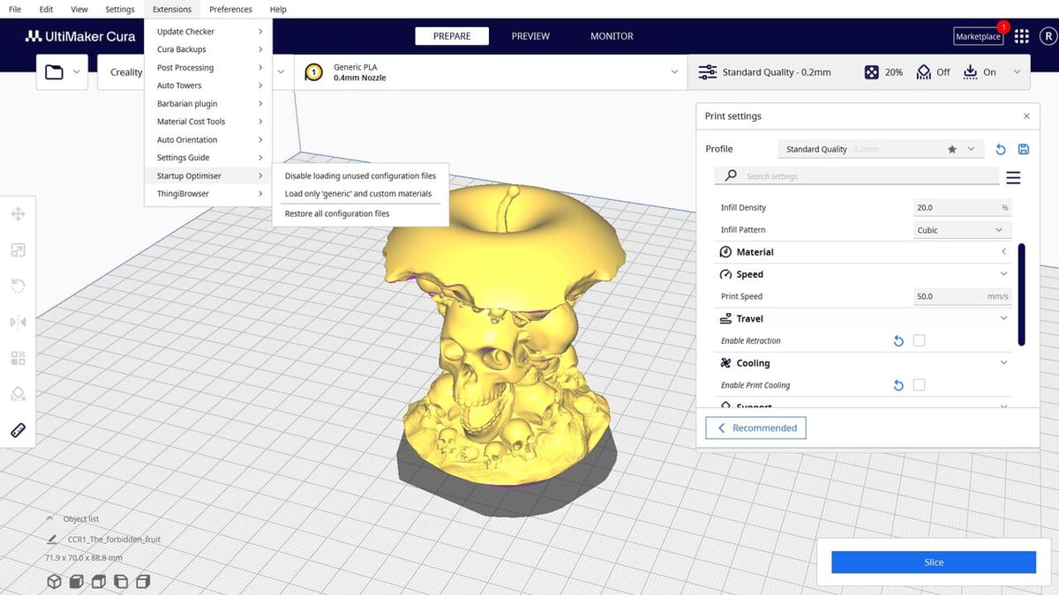1059x595 pixels.
Task: Open the Edit menu
Action: [x=46, y=9]
